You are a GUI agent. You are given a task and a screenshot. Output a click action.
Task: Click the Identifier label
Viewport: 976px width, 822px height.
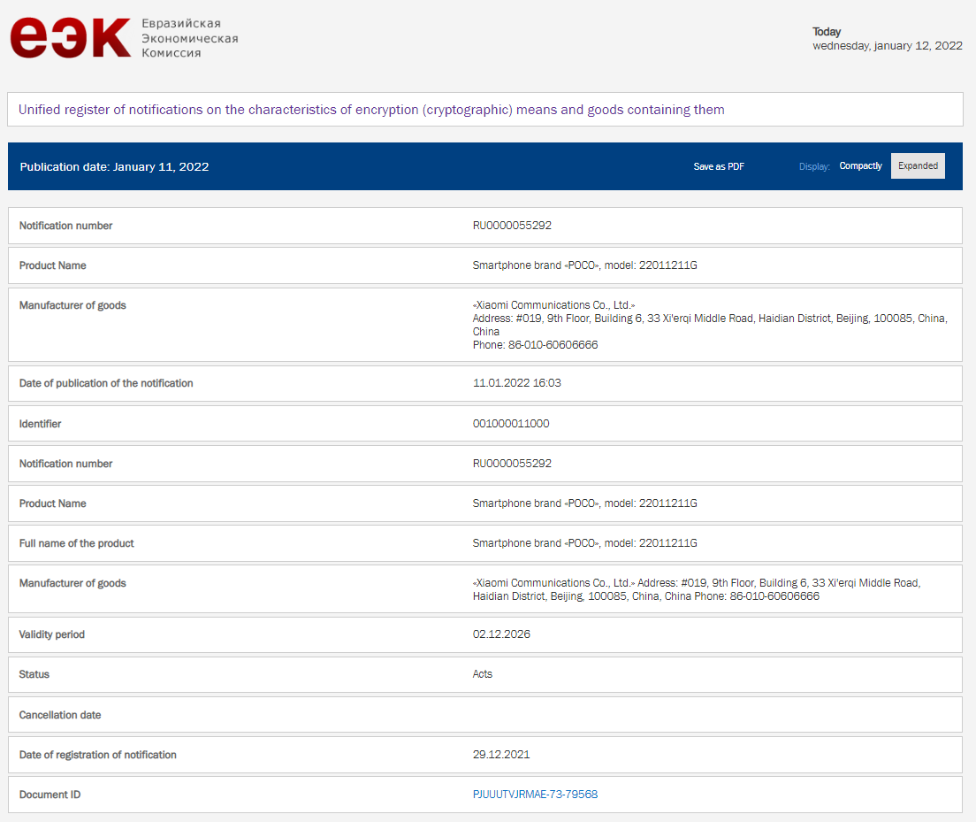40,424
